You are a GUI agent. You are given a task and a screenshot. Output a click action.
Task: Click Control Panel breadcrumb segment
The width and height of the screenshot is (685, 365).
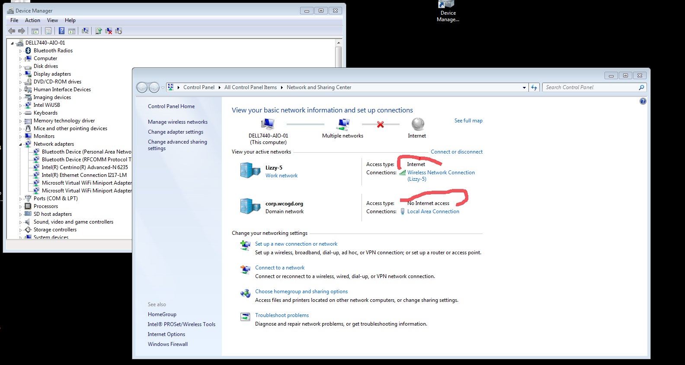pos(199,87)
